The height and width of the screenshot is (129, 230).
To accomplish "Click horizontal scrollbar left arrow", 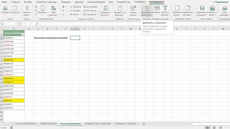I will [191, 124].
